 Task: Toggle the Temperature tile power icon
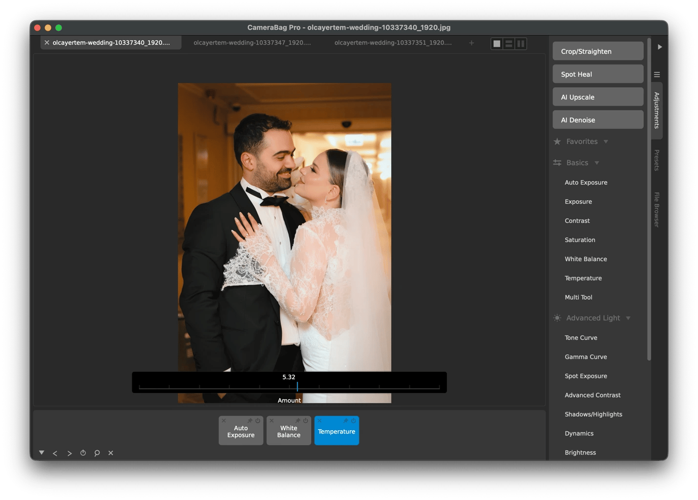click(x=354, y=421)
